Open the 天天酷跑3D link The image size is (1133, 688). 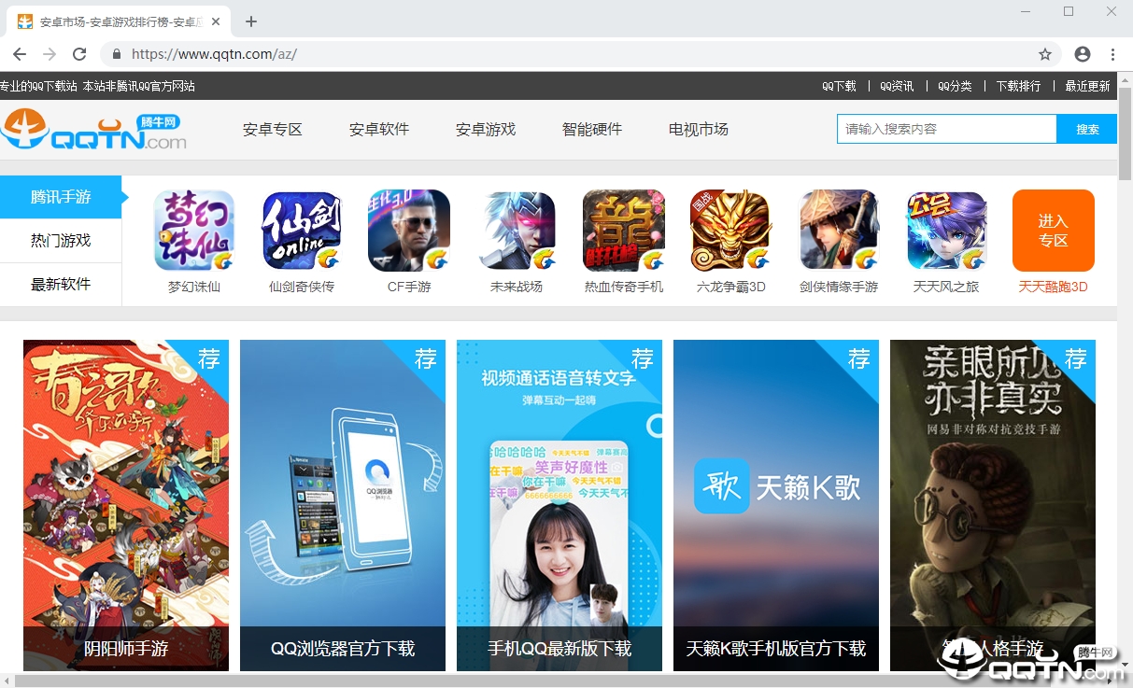click(x=1053, y=287)
